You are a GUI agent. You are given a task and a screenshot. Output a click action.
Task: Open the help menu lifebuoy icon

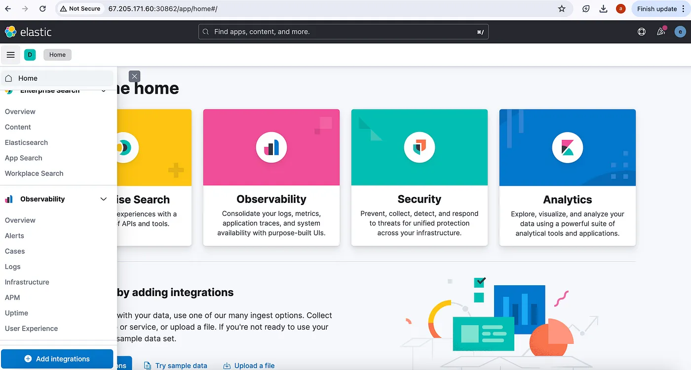coord(642,32)
